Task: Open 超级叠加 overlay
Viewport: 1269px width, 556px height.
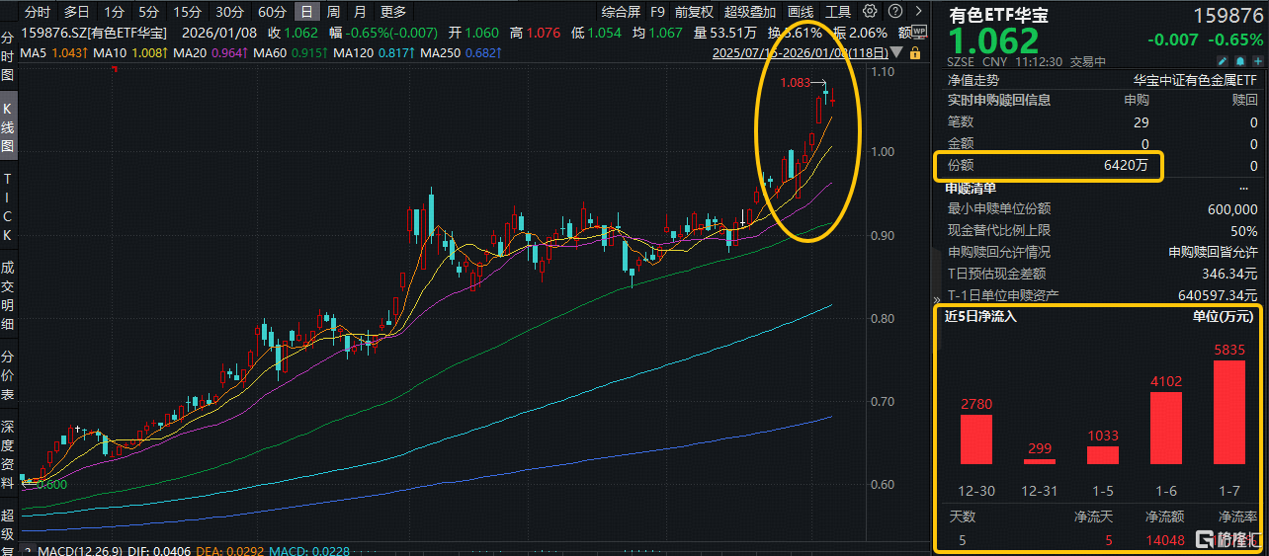Action: click(750, 12)
